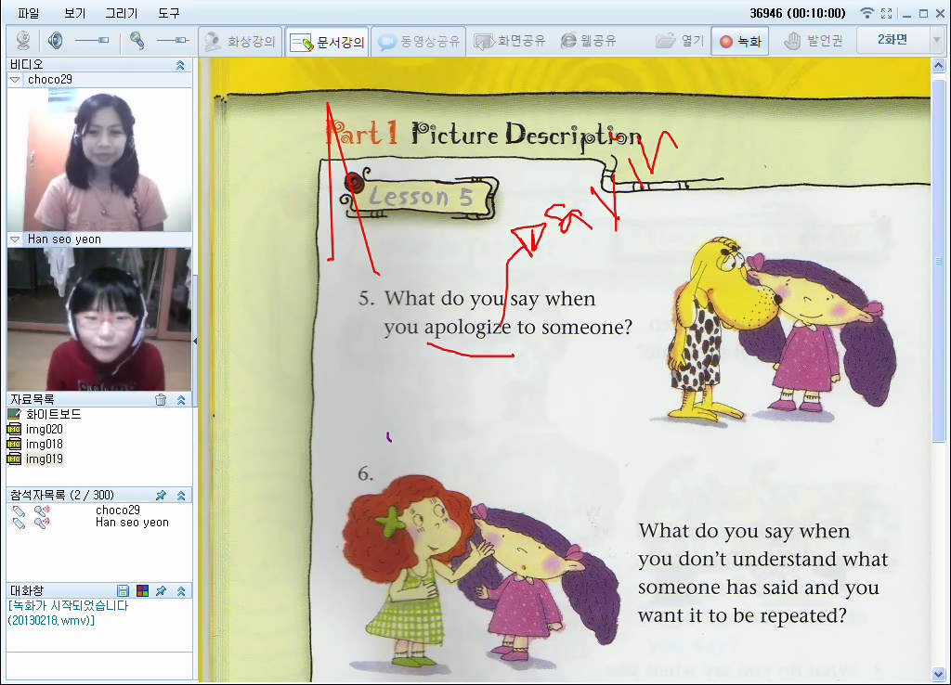The width and height of the screenshot is (951, 685).
Task: Select choco29 in the attendee list
Action: 118,510
